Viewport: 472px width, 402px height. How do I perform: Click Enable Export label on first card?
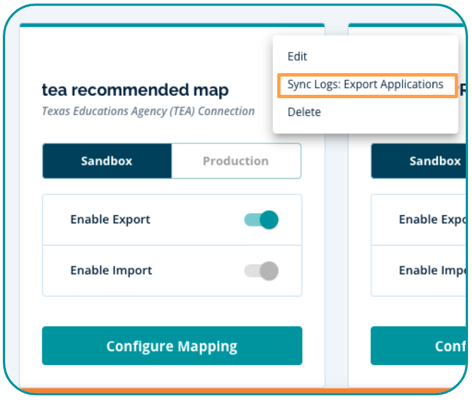pyautogui.click(x=110, y=220)
